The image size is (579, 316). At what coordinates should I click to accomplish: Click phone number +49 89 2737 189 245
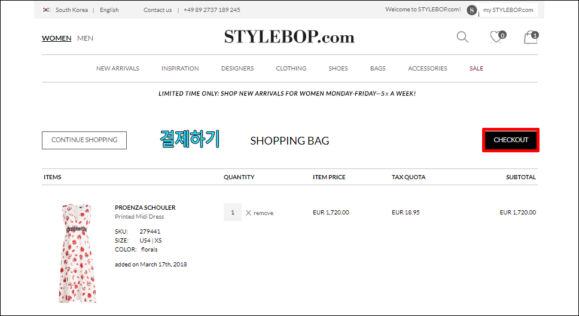pyautogui.click(x=212, y=10)
